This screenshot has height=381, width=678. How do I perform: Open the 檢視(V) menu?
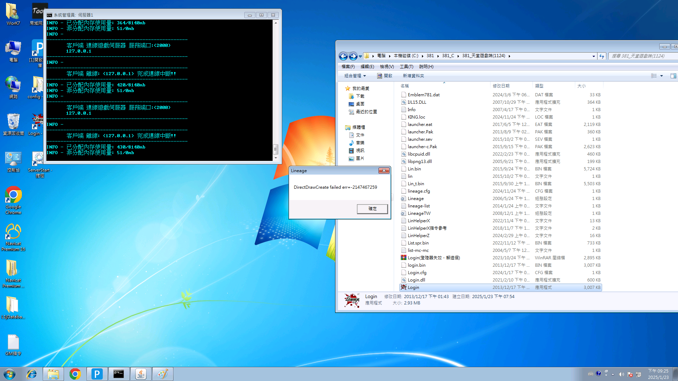(387, 67)
